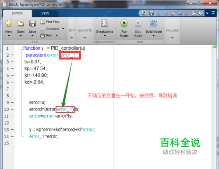The height and width of the screenshot is (169, 219).
Task: Click the code line 'ts=0.01;'
Action: pyautogui.click(x=33, y=62)
